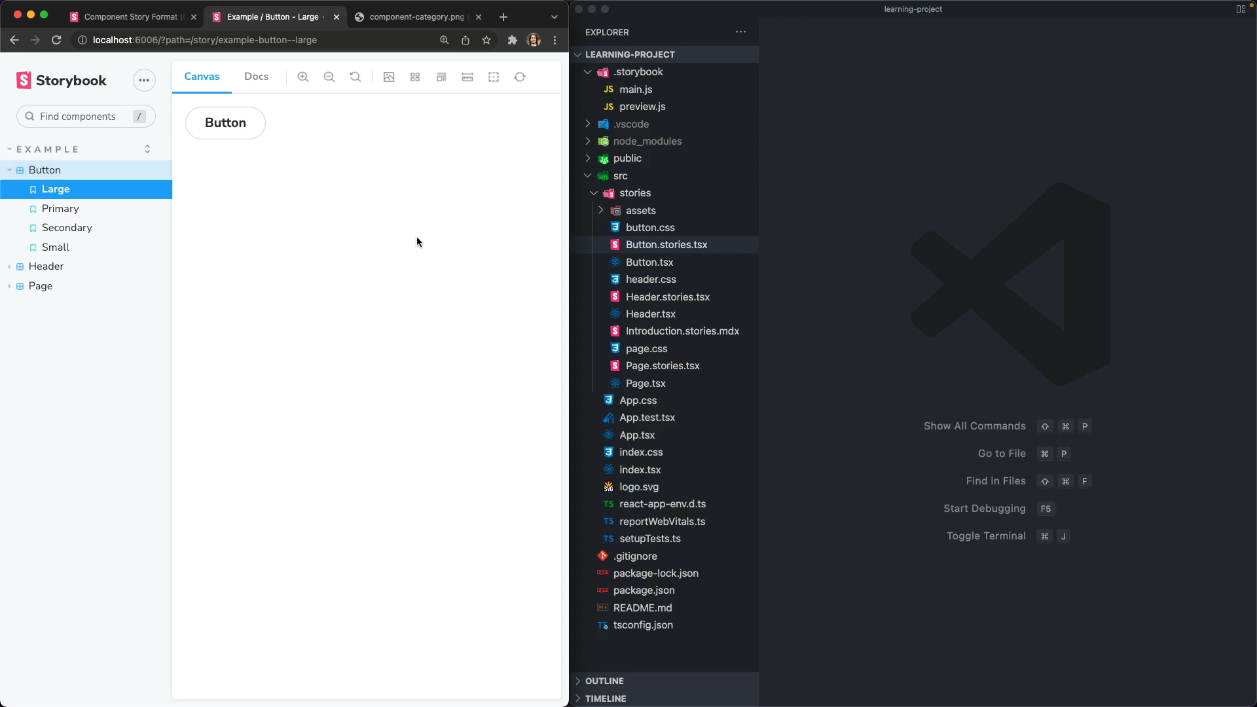
Task: Open the Storybook three-dot menu
Action: [x=143, y=79]
